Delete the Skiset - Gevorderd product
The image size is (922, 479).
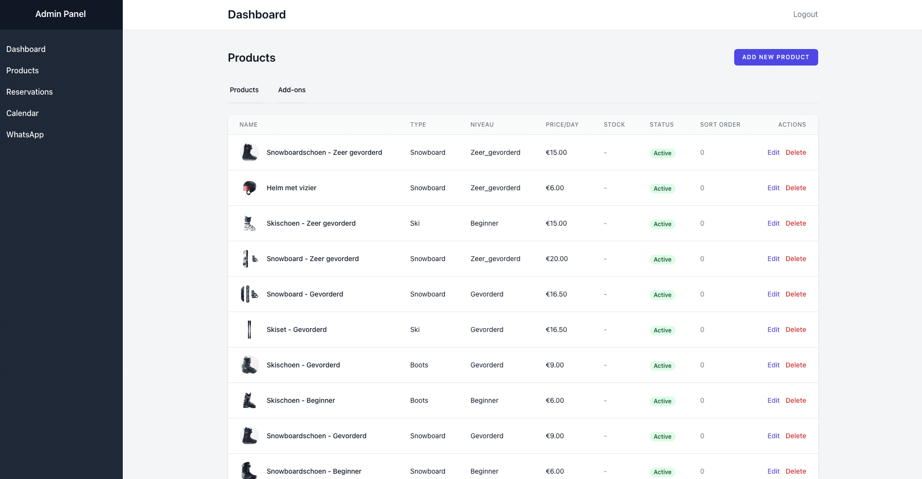click(x=796, y=330)
